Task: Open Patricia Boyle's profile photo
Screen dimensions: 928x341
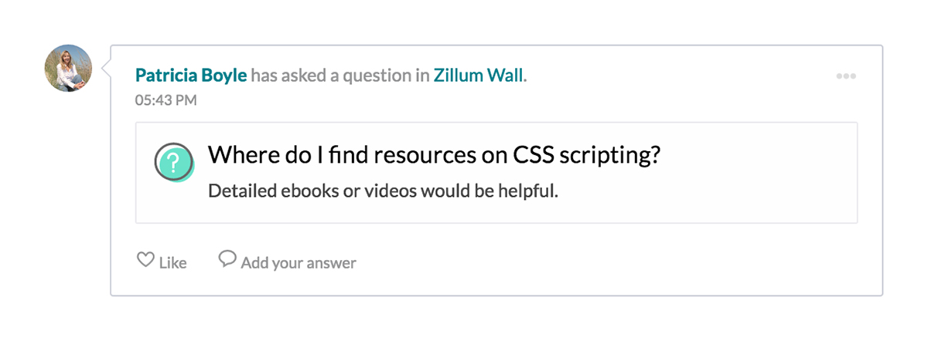Action: tap(68, 68)
